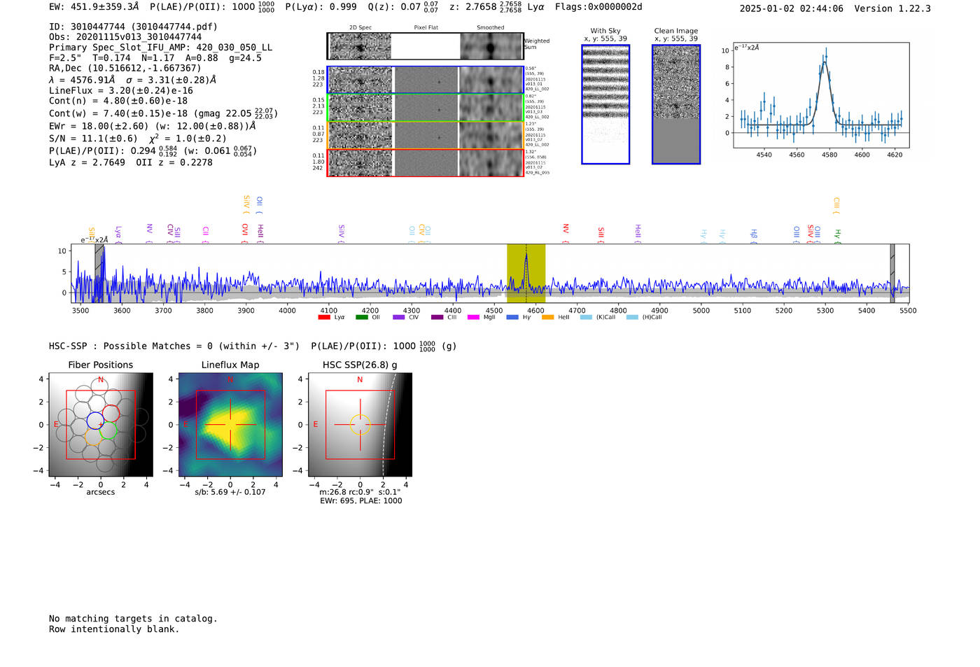
Task: Click the OII z = 0.2278 text
Action: (174, 162)
